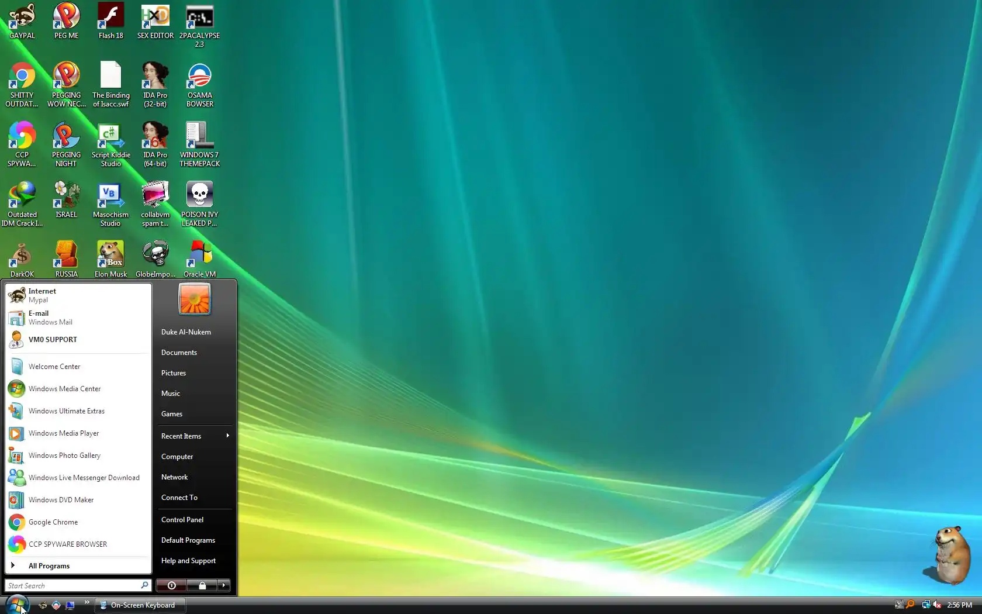The width and height of the screenshot is (982, 614).
Task: Open Internet Mypal from the Start menu
Action: tap(78, 295)
